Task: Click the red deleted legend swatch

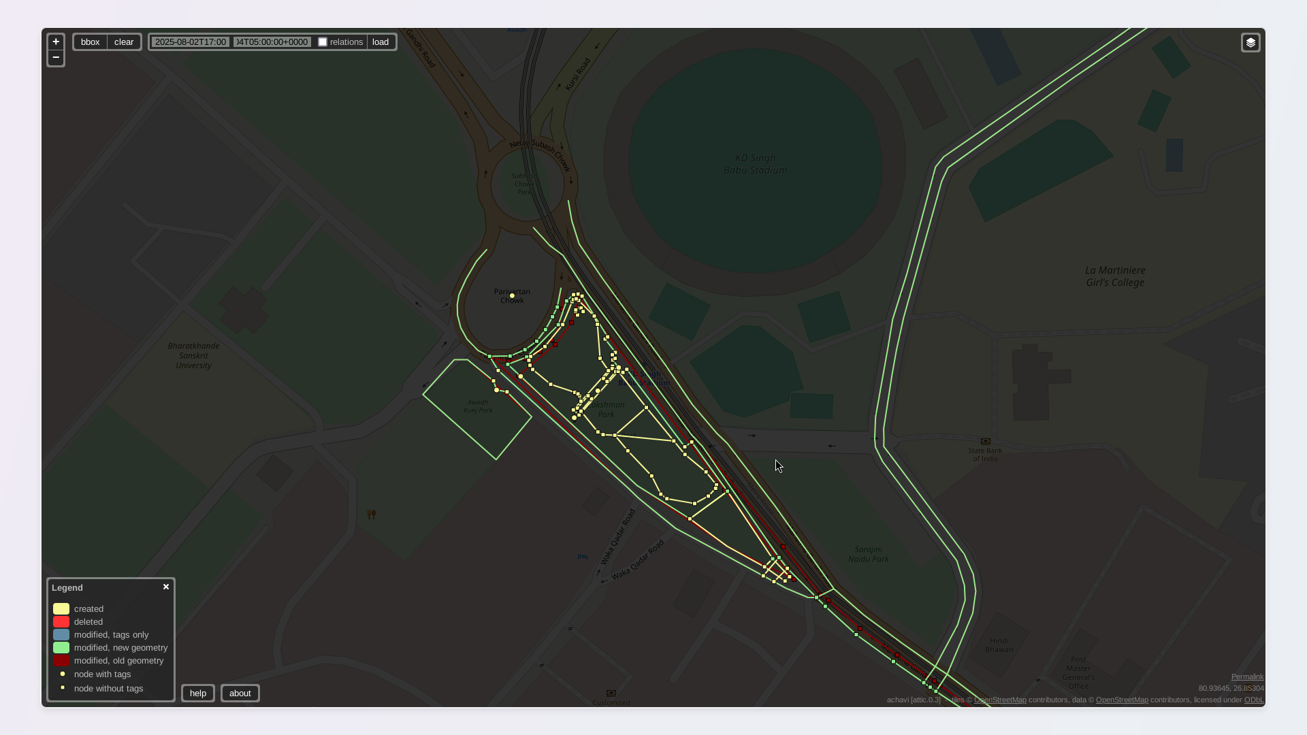Action: (61, 622)
